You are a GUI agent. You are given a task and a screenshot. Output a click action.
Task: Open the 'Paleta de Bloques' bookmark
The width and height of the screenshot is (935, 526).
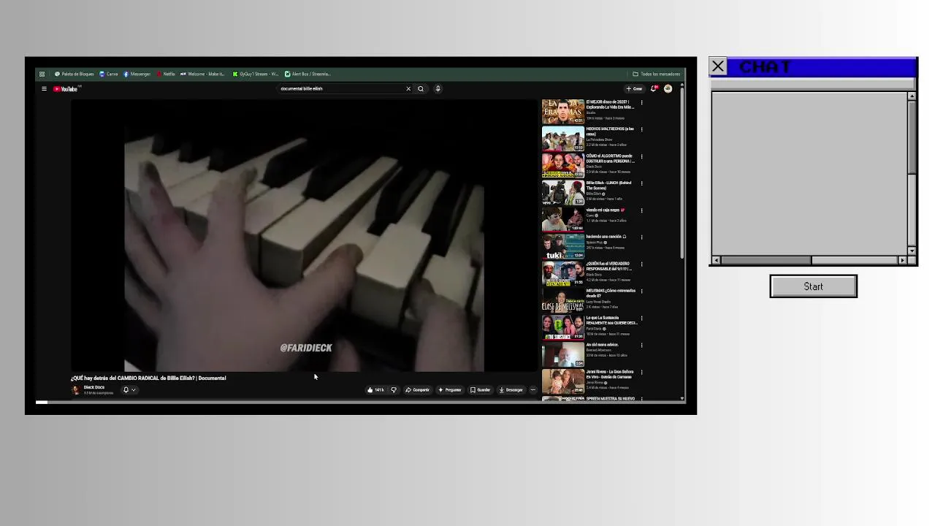tap(74, 74)
